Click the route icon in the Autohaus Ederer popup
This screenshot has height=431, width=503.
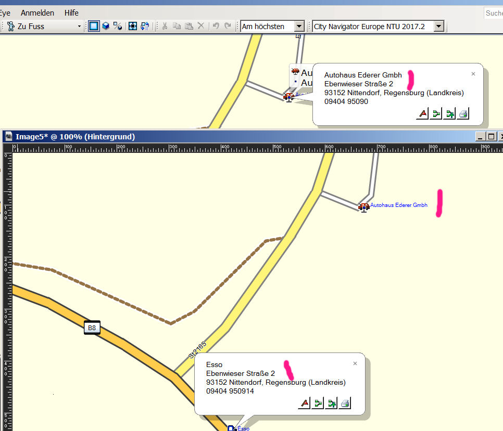pyautogui.click(x=436, y=114)
